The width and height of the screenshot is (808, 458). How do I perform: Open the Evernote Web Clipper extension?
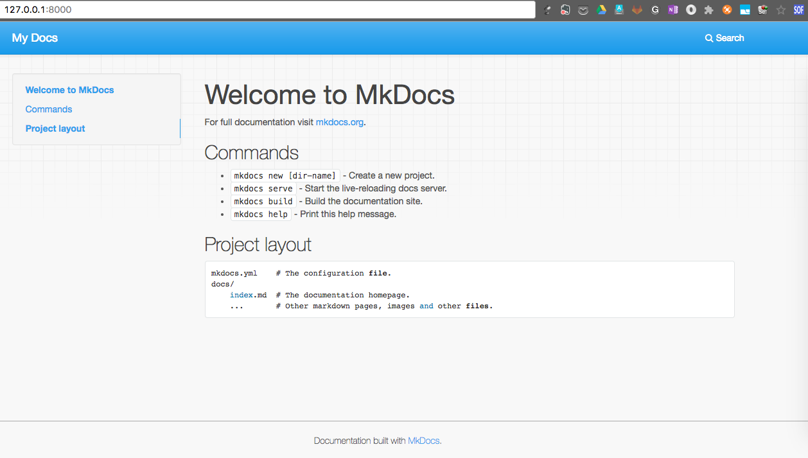[x=565, y=10]
